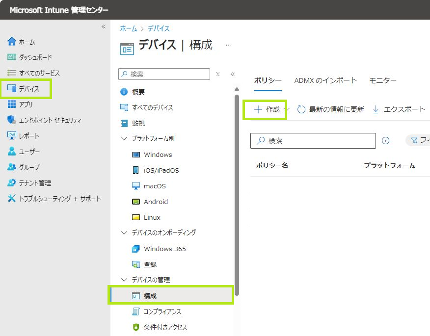Collapse the device submenu panel
This screenshot has height=336, width=430.
(x=233, y=74)
